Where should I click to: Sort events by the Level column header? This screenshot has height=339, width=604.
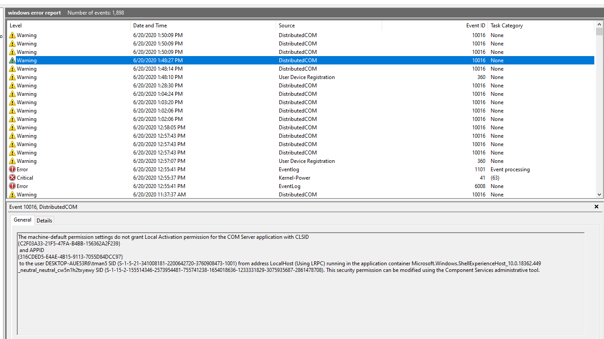69,26
